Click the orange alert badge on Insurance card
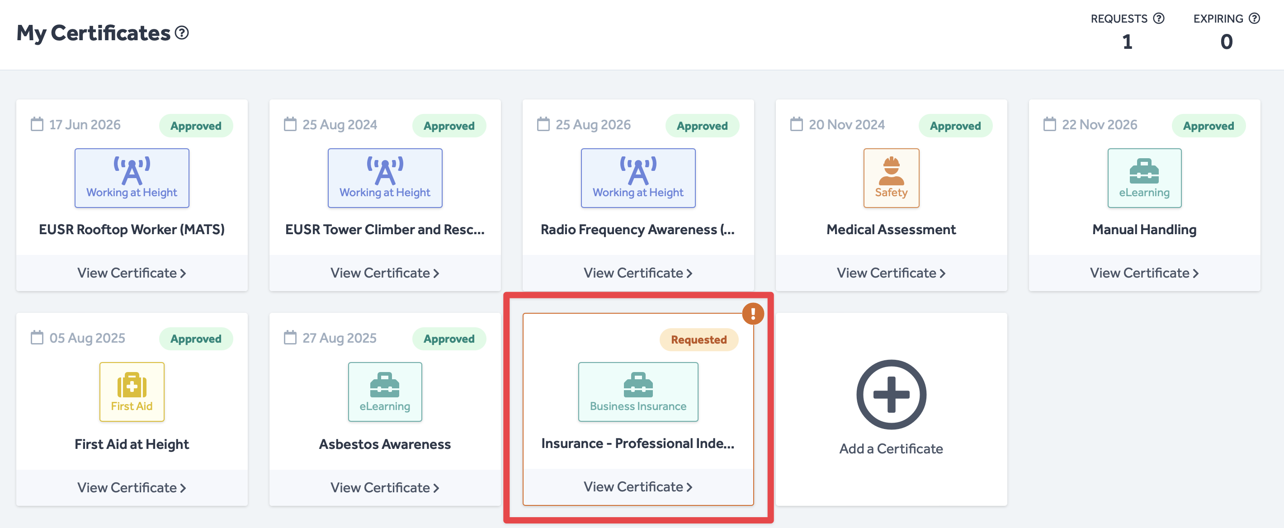This screenshot has height=528, width=1284. pyautogui.click(x=753, y=314)
